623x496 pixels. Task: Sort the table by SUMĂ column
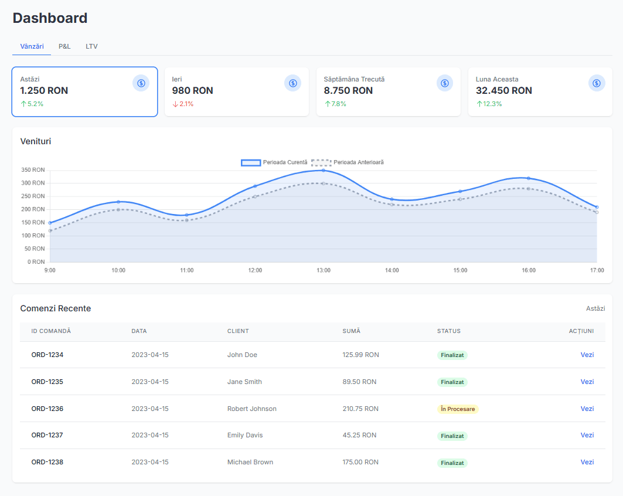pyautogui.click(x=351, y=331)
